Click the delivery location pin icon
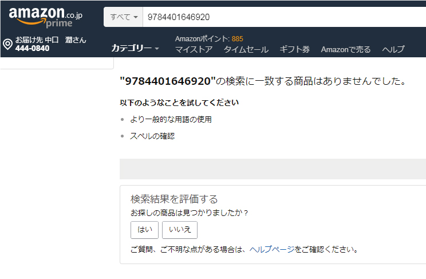The image size is (426, 279). [8, 44]
